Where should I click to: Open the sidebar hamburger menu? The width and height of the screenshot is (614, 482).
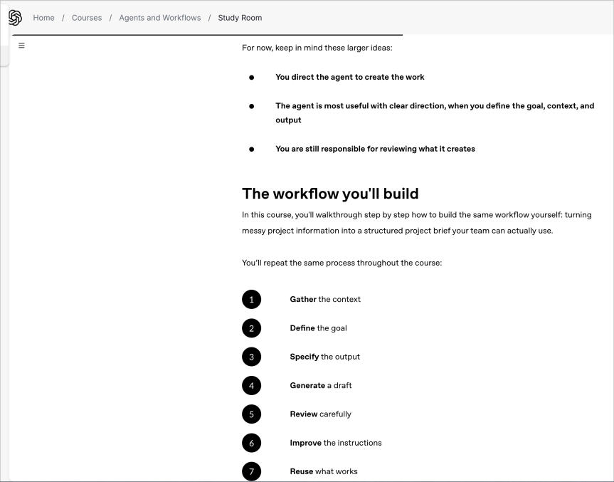pyautogui.click(x=21, y=46)
